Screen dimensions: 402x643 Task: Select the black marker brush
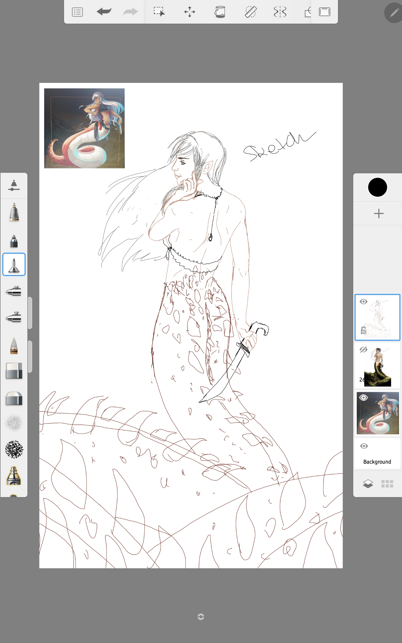[14, 241]
